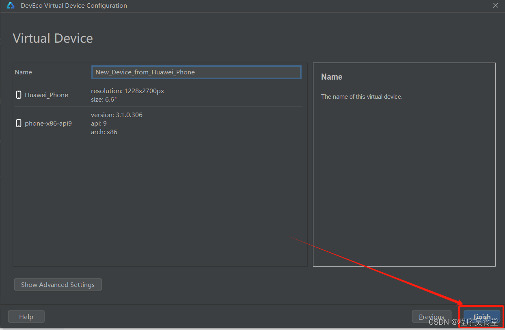Screen dimensions: 505x330
Task: Open Show Advanced Settings
Action: coord(58,284)
